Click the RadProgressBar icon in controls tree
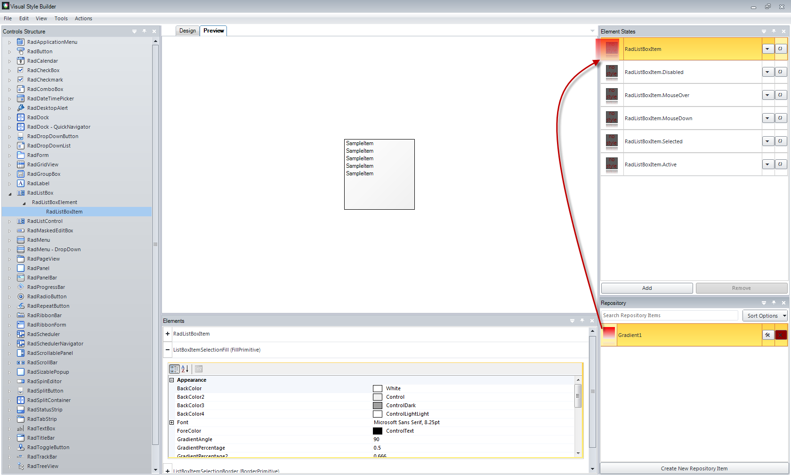 (x=21, y=287)
